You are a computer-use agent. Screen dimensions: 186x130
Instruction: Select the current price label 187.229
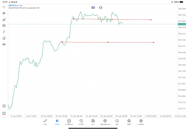click(182, 24)
